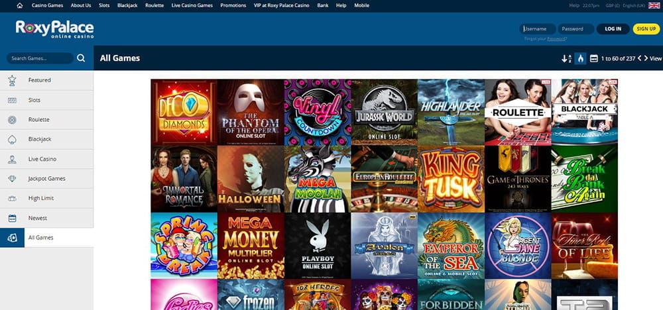Click the Featured star icon in sidebar
Viewport: 663px width, 310px height.
[x=12, y=80]
